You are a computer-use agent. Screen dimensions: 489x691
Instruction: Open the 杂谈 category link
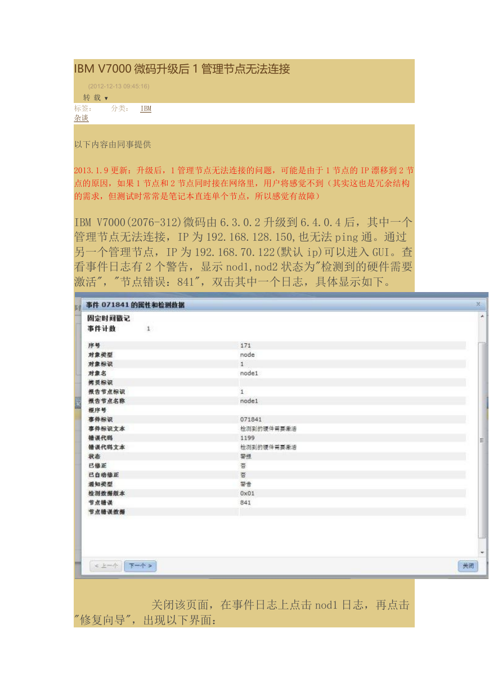[82, 118]
